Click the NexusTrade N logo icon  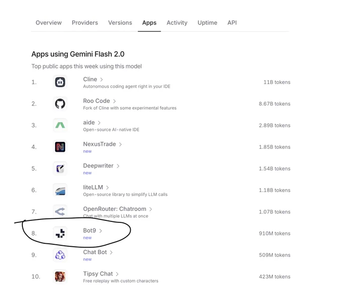pyautogui.click(x=60, y=147)
